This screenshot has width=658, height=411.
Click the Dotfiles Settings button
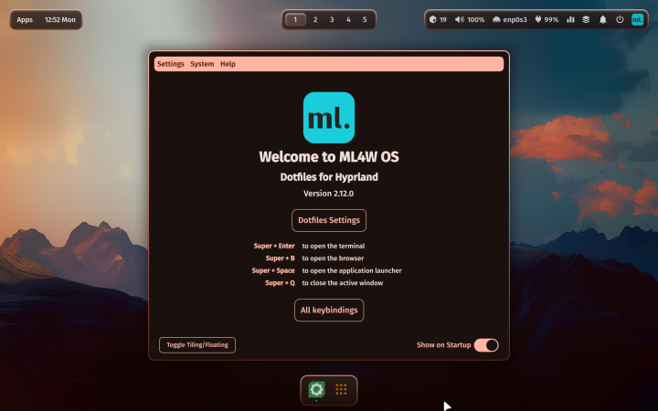tap(329, 220)
